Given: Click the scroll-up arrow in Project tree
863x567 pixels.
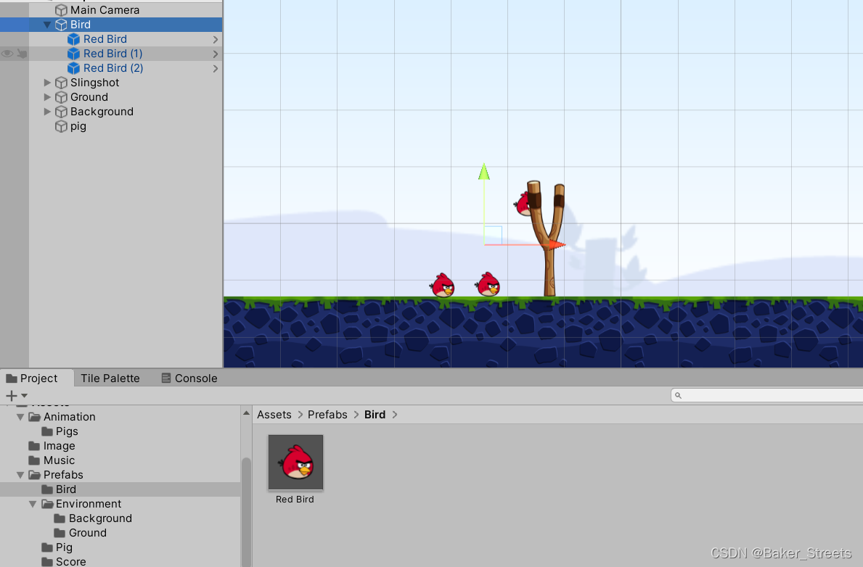Looking at the screenshot, I should pos(246,413).
